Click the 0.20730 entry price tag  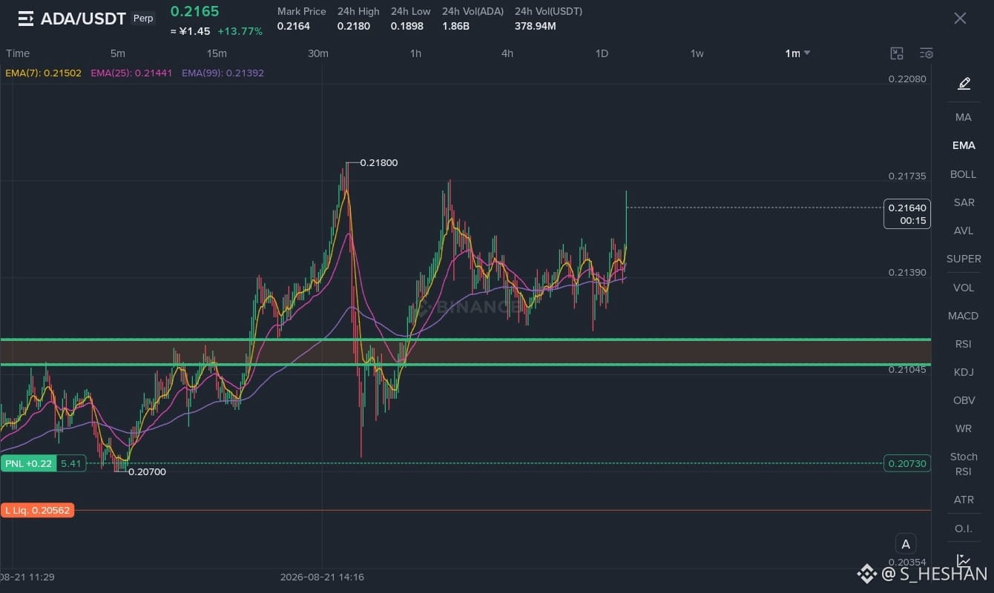click(907, 463)
